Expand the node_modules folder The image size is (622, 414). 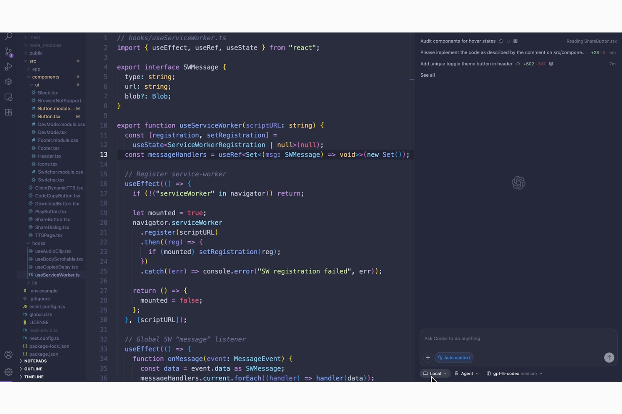[x=45, y=45]
